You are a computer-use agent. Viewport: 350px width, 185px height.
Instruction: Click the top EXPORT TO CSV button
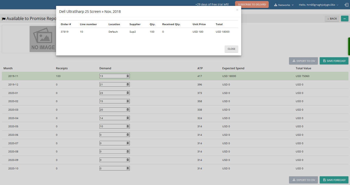click(x=303, y=61)
